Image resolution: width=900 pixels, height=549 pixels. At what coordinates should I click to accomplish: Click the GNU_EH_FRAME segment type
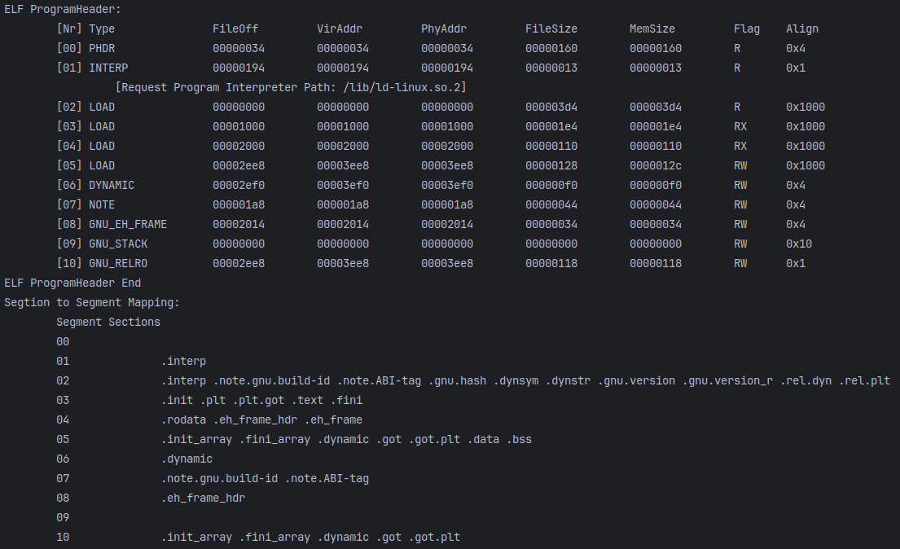[128, 224]
